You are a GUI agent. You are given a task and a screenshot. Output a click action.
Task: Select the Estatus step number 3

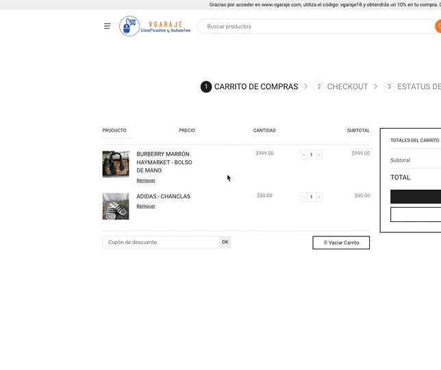412,86
